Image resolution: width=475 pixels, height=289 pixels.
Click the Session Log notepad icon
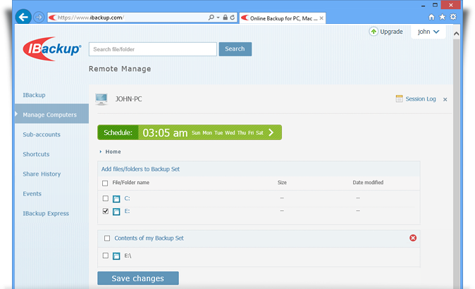[399, 98]
